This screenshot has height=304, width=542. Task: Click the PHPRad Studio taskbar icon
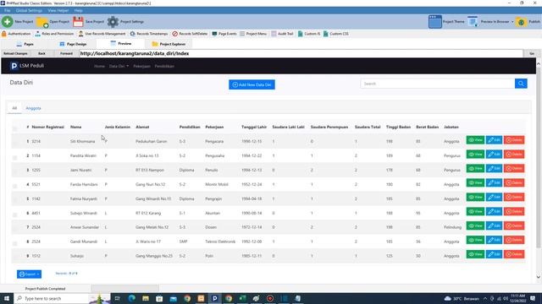coord(214,298)
